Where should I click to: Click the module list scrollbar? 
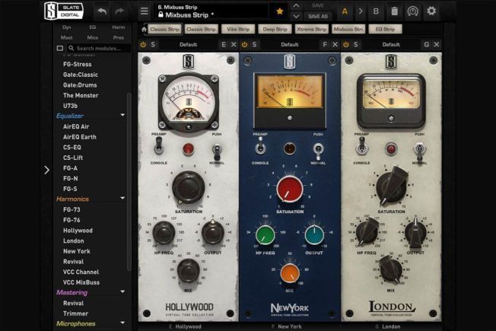click(x=129, y=182)
